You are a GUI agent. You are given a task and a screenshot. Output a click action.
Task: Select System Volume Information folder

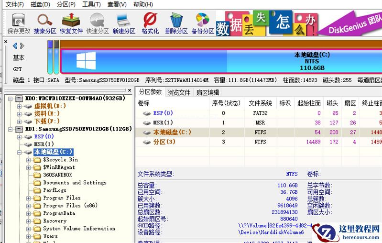coord(79,228)
